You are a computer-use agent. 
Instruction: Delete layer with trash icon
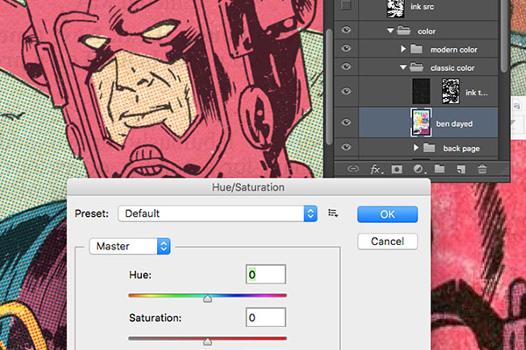point(482,169)
